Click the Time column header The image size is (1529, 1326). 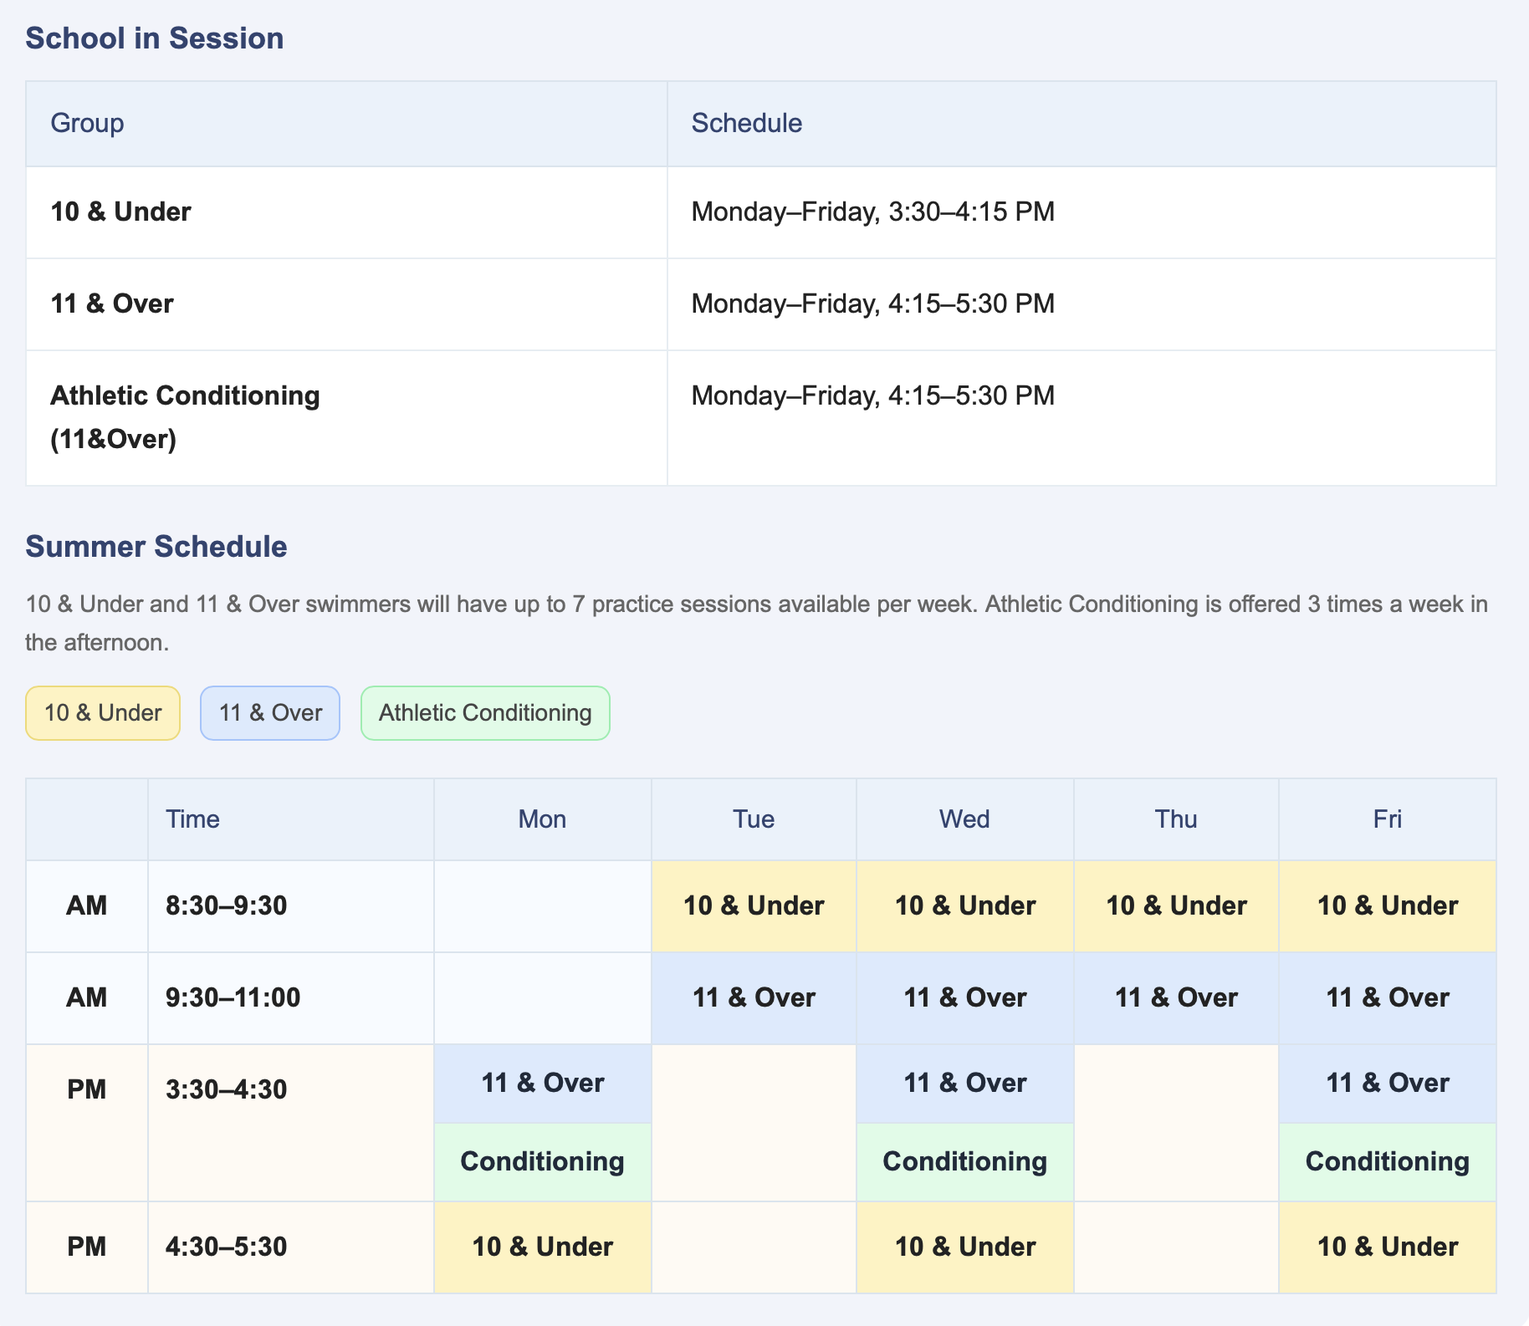pos(291,819)
